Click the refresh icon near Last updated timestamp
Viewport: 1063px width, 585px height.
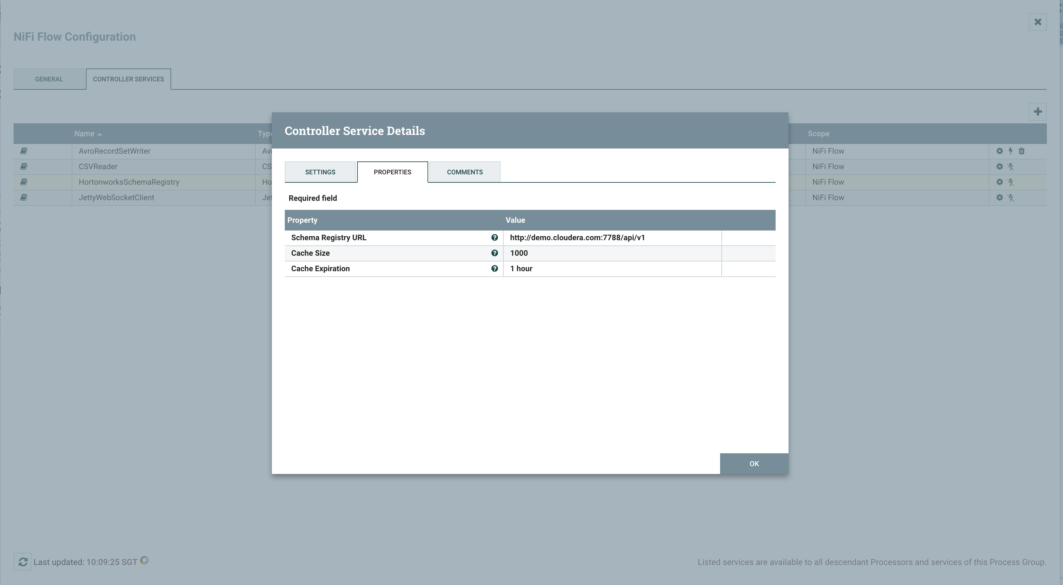point(22,561)
